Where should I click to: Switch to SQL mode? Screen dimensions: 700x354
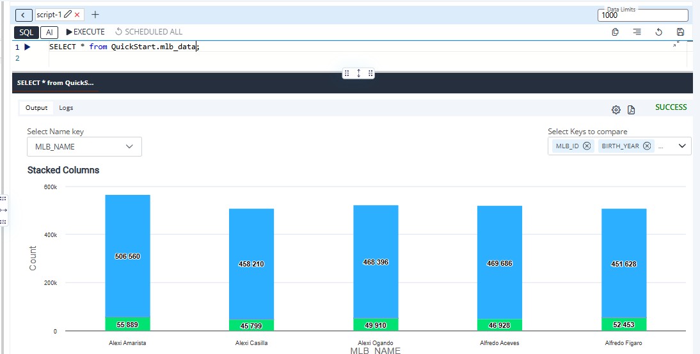(x=26, y=32)
